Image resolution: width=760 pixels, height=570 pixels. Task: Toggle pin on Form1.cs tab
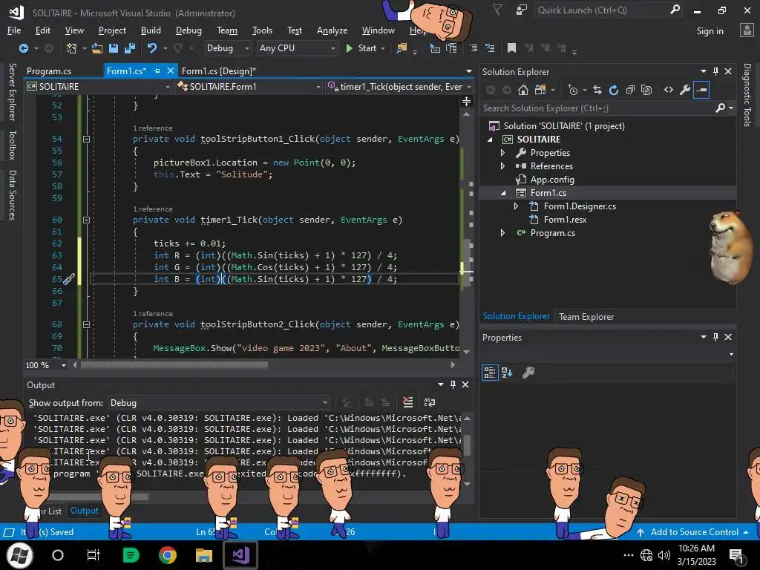157,71
